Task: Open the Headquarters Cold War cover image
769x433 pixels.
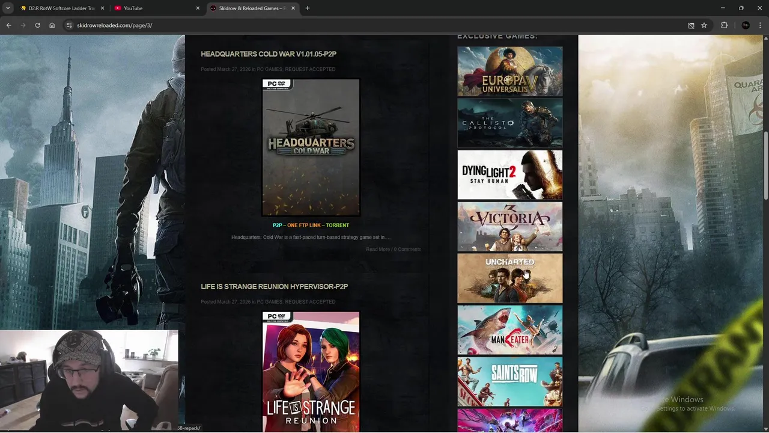Action: pos(311,147)
